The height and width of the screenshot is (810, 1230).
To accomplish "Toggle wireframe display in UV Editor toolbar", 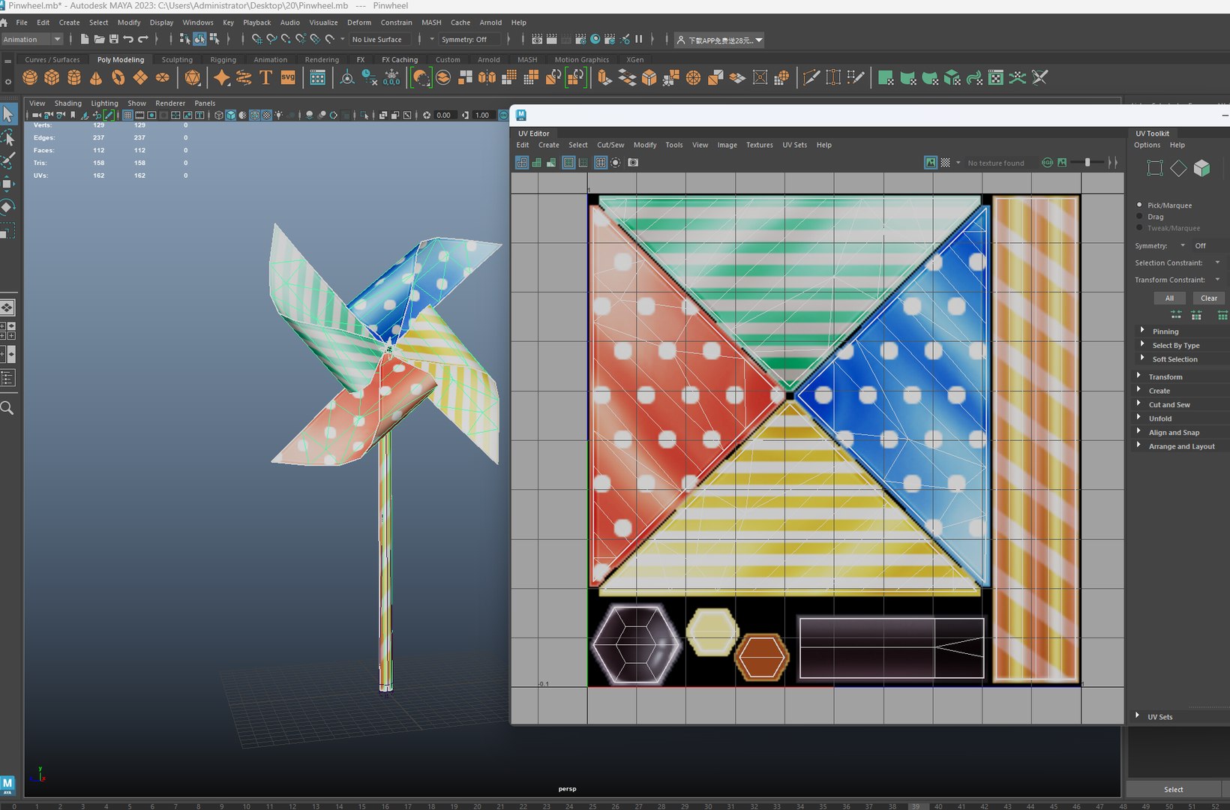I will [x=522, y=162].
